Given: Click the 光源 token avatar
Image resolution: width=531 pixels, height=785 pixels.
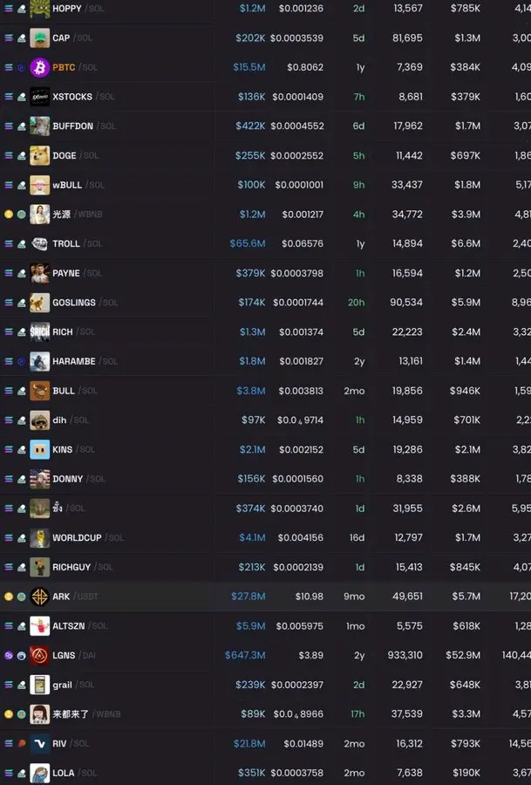Looking at the screenshot, I should click(39, 215).
